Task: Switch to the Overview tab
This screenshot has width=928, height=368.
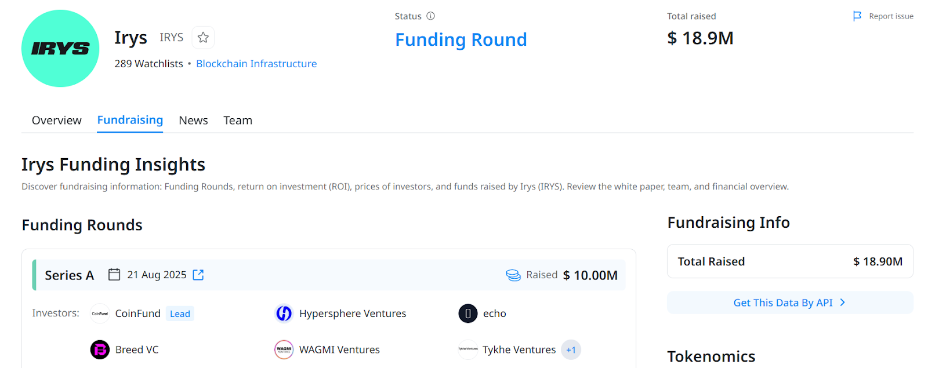Action: click(57, 121)
